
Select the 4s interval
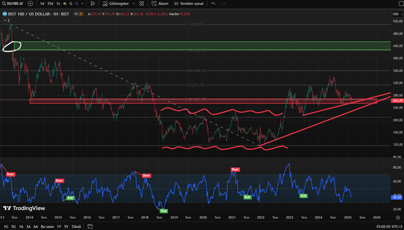coord(65,3)
